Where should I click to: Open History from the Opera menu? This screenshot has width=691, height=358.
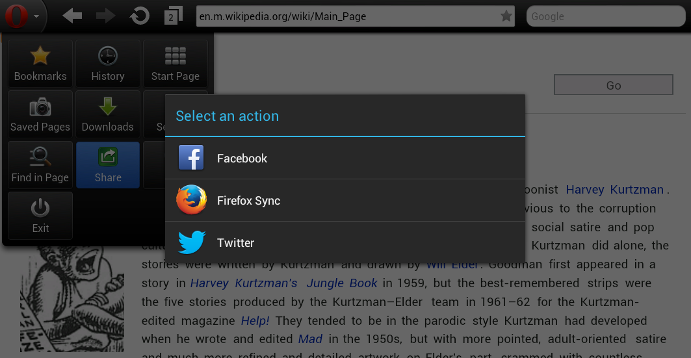point(108,64)
